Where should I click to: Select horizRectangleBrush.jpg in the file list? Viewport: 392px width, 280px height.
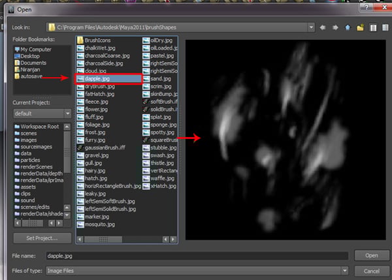pyautogui.click(x=109, y=186)
